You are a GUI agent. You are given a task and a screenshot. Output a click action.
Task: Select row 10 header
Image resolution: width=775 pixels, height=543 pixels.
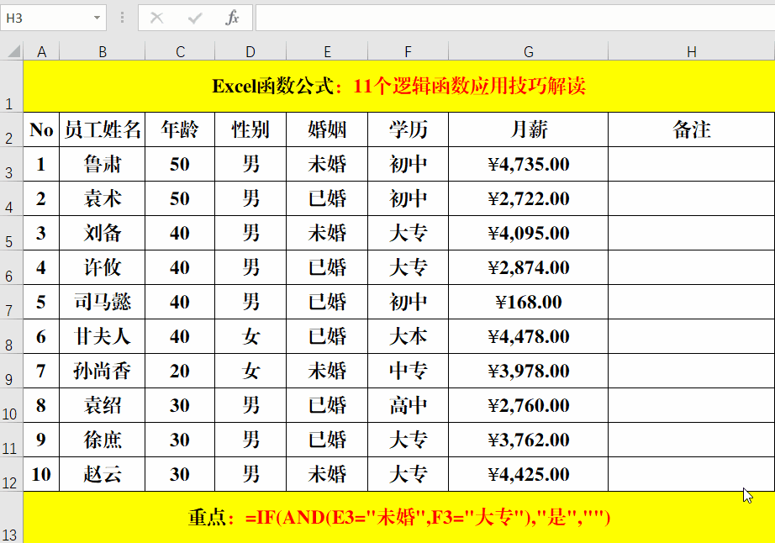coord(12,405)
